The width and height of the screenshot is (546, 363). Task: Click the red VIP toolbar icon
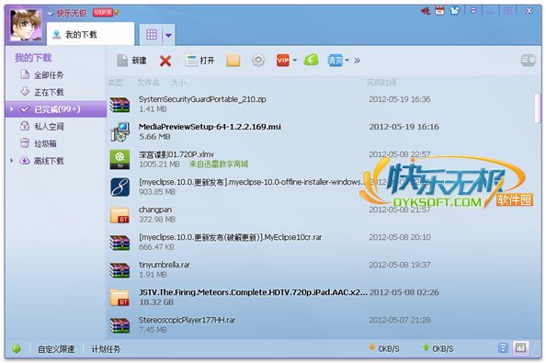pos(282,61)
